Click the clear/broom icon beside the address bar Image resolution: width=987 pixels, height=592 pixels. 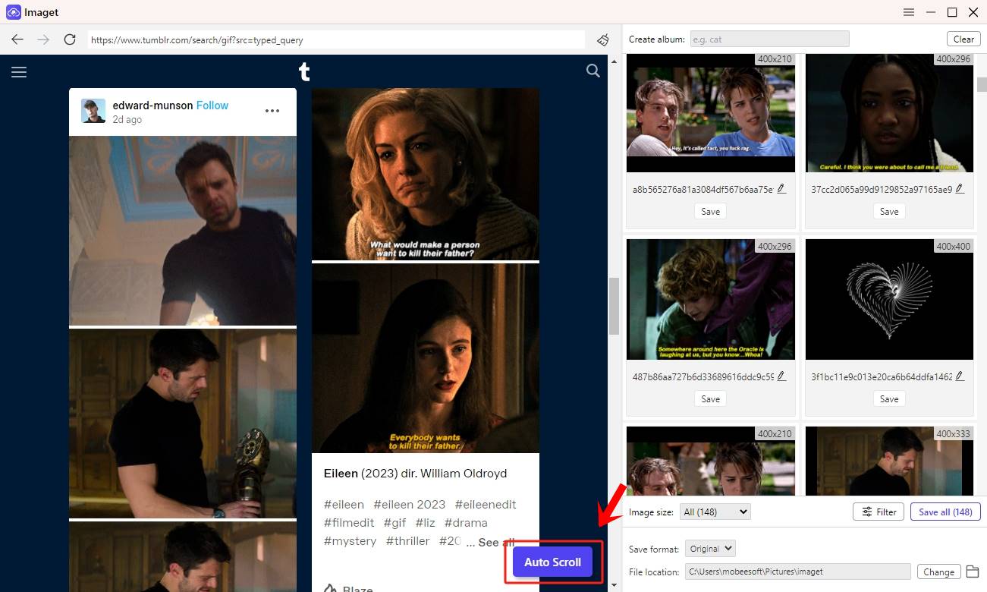tap(604, 39)
